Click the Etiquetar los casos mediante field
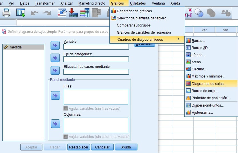Viewport: 238px width, 153px height. point(96,72)
